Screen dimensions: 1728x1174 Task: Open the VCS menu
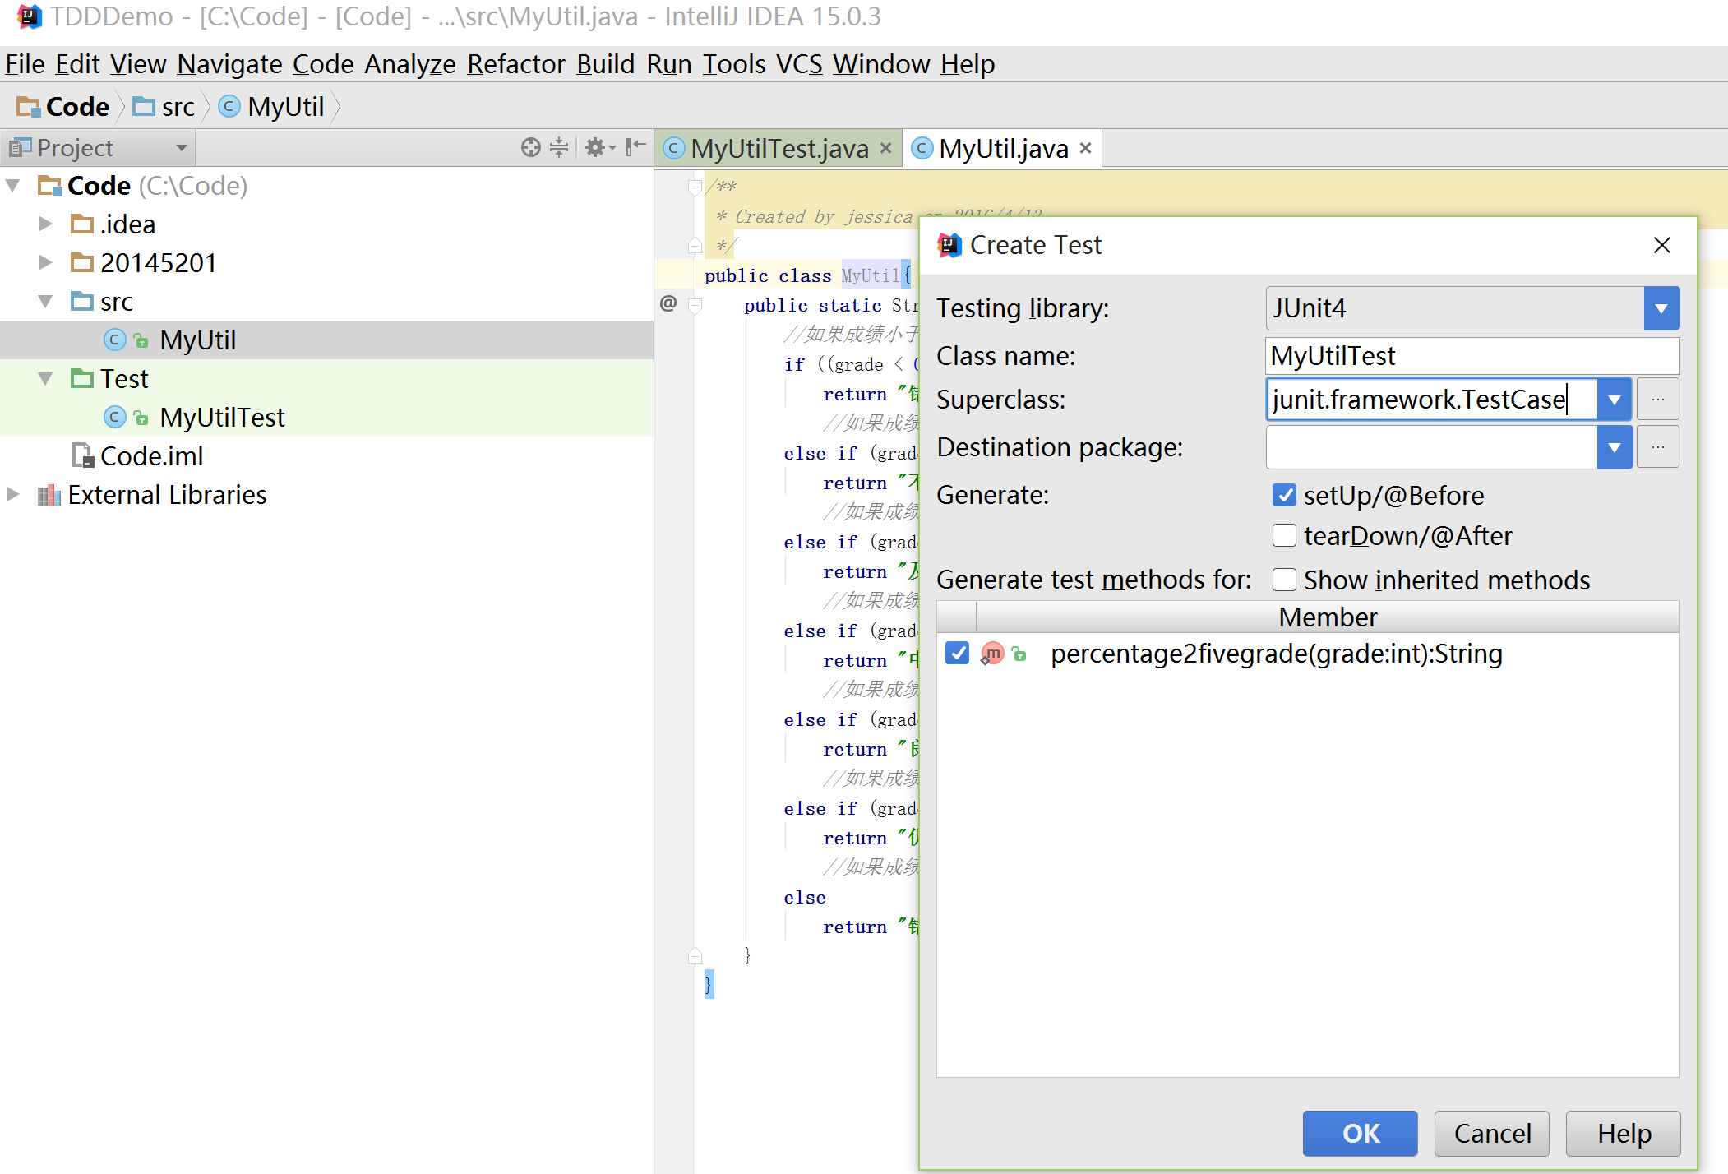[x=799, y=64]
